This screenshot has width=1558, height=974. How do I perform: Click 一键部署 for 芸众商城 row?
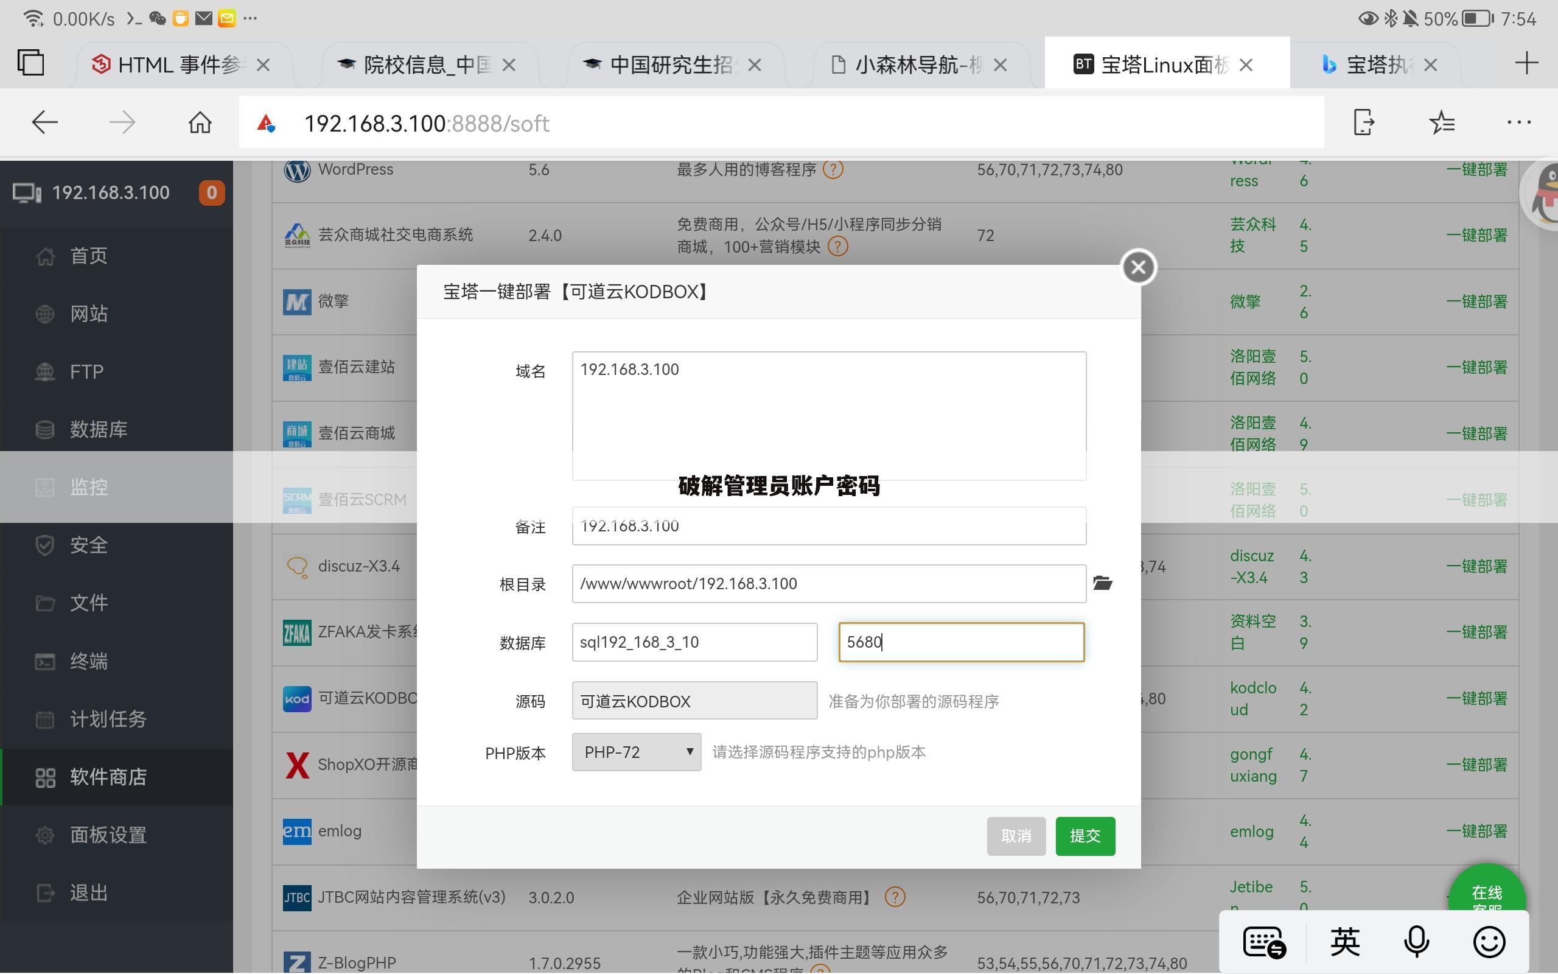coord(1476,235)
